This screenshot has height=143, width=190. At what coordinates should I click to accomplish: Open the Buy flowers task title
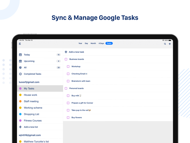tap(77, 117)
